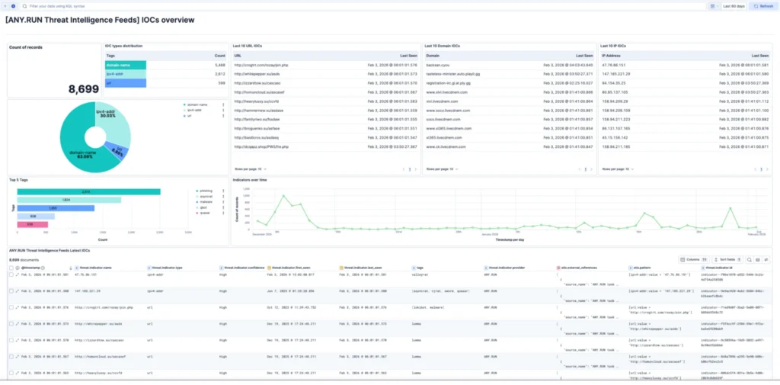This screenshot has width=780, height=385.
Task: Click the search magnifier icon in the query bar
Action: (24, 6)
